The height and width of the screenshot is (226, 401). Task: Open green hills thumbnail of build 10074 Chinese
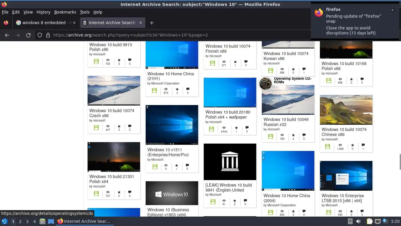tap(346, 110)
